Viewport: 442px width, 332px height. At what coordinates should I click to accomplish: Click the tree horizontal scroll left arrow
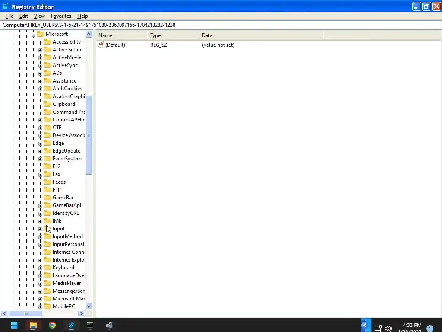point(4,314)
